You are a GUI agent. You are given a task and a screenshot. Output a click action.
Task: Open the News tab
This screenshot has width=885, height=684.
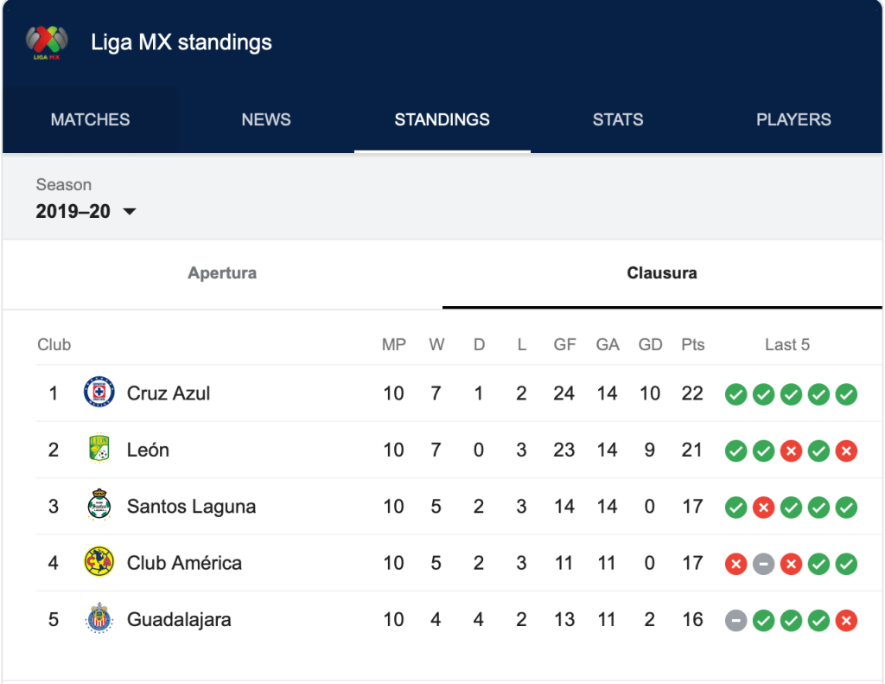(266, 120)
